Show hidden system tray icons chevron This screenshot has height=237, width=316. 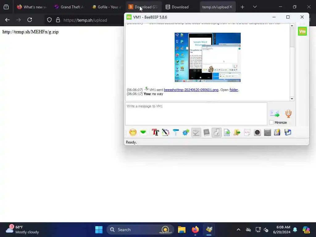(239, 230)
